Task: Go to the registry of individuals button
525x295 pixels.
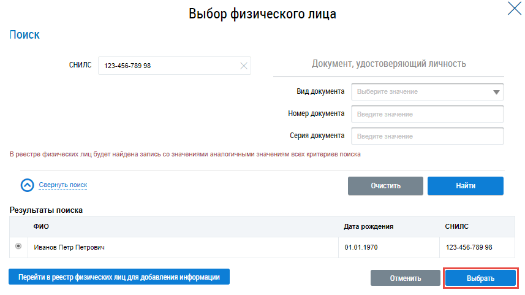Action: [x=119, y=277]
